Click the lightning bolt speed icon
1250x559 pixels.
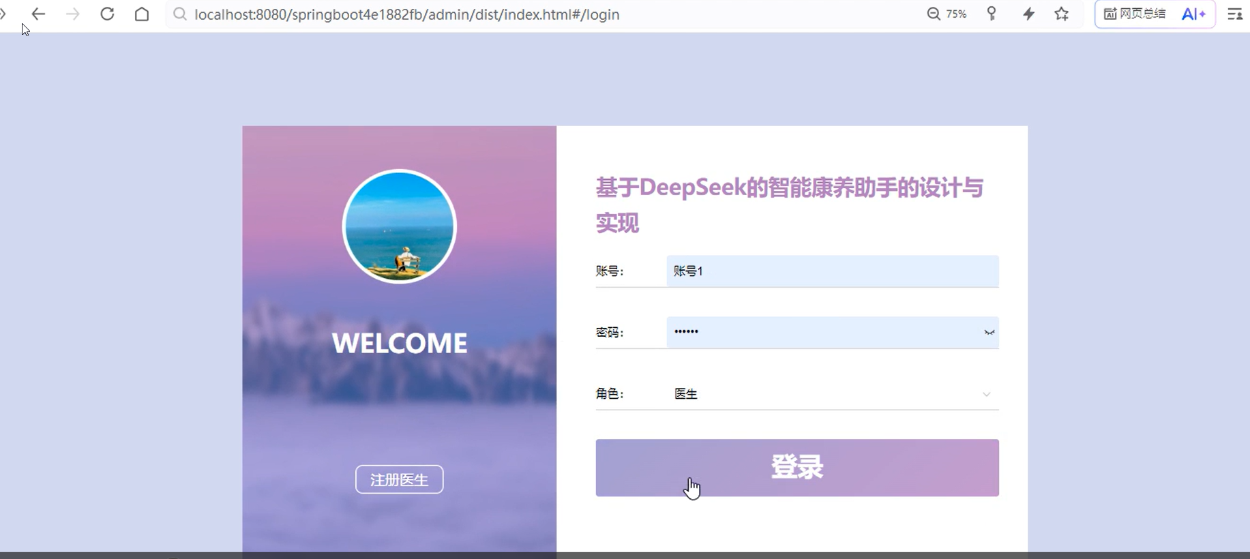point(1028,14)
